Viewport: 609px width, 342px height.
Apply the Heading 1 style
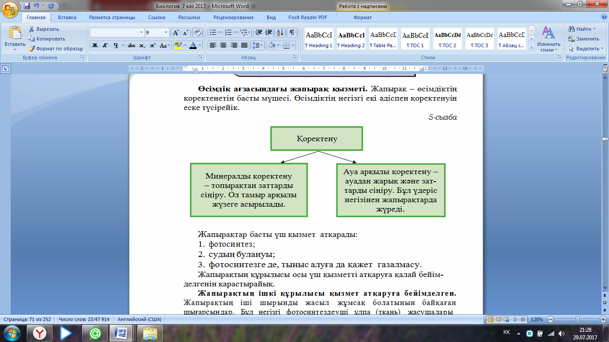point(319,39)
